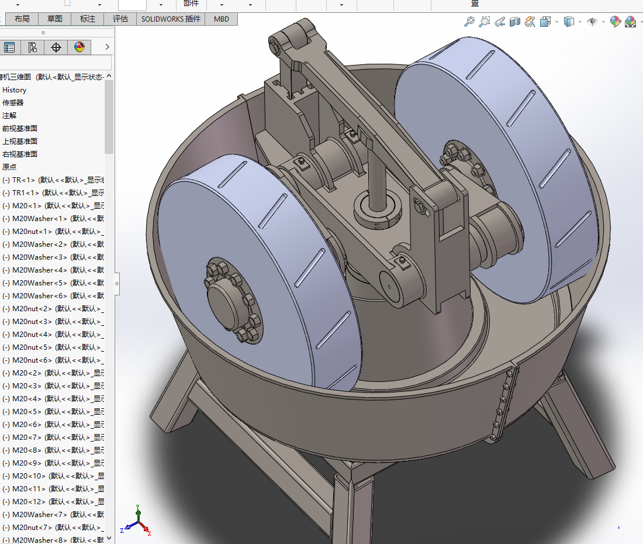
Task: Click the feature tree vertical scrollbar thumb
Action: [x=109, y=117]
